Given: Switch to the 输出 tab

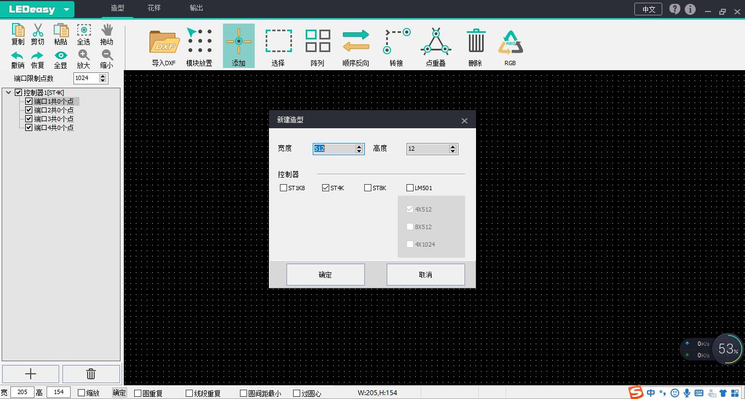Looking at the screenshot, I should coord(196,8).
